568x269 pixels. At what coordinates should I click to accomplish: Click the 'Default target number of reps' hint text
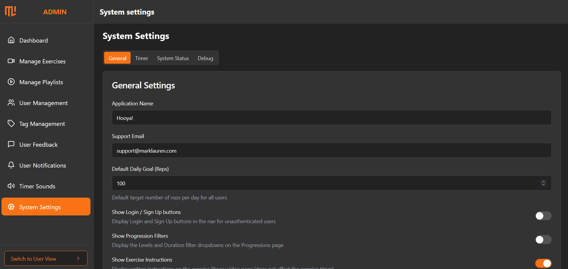click(x=169, y=198)
